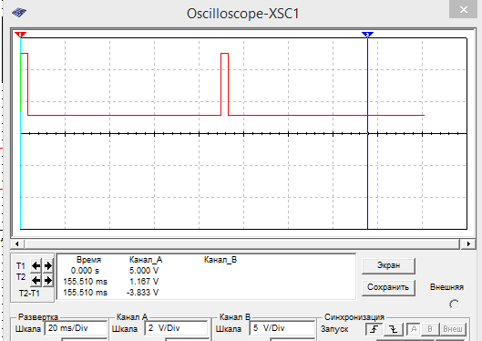Click the oscilloscope icon in title bar
This screenshot has height=341, width=482.
(19, 13)
